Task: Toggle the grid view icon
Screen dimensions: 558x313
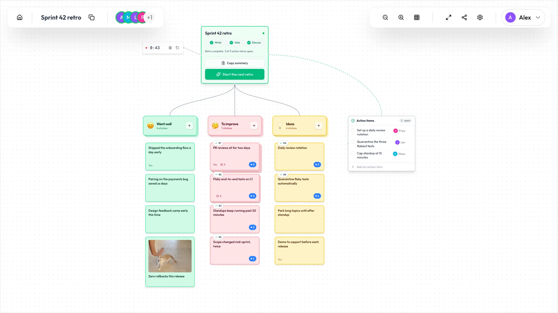Action: click(x=417, y=17)
